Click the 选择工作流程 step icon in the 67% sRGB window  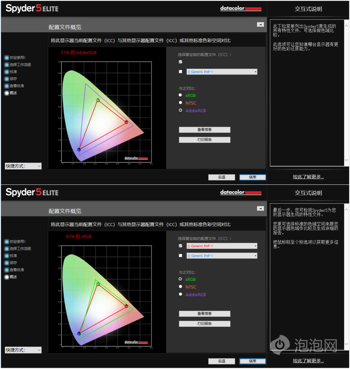7,249
